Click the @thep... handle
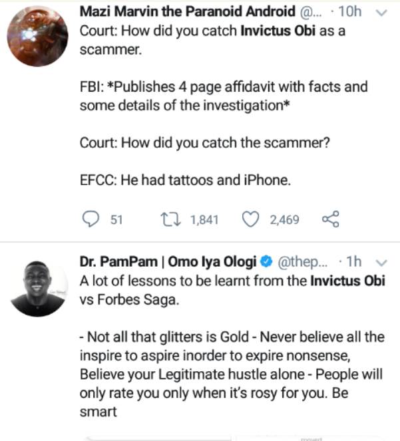This screenshot has width=400, height=441. click(303, 262)
